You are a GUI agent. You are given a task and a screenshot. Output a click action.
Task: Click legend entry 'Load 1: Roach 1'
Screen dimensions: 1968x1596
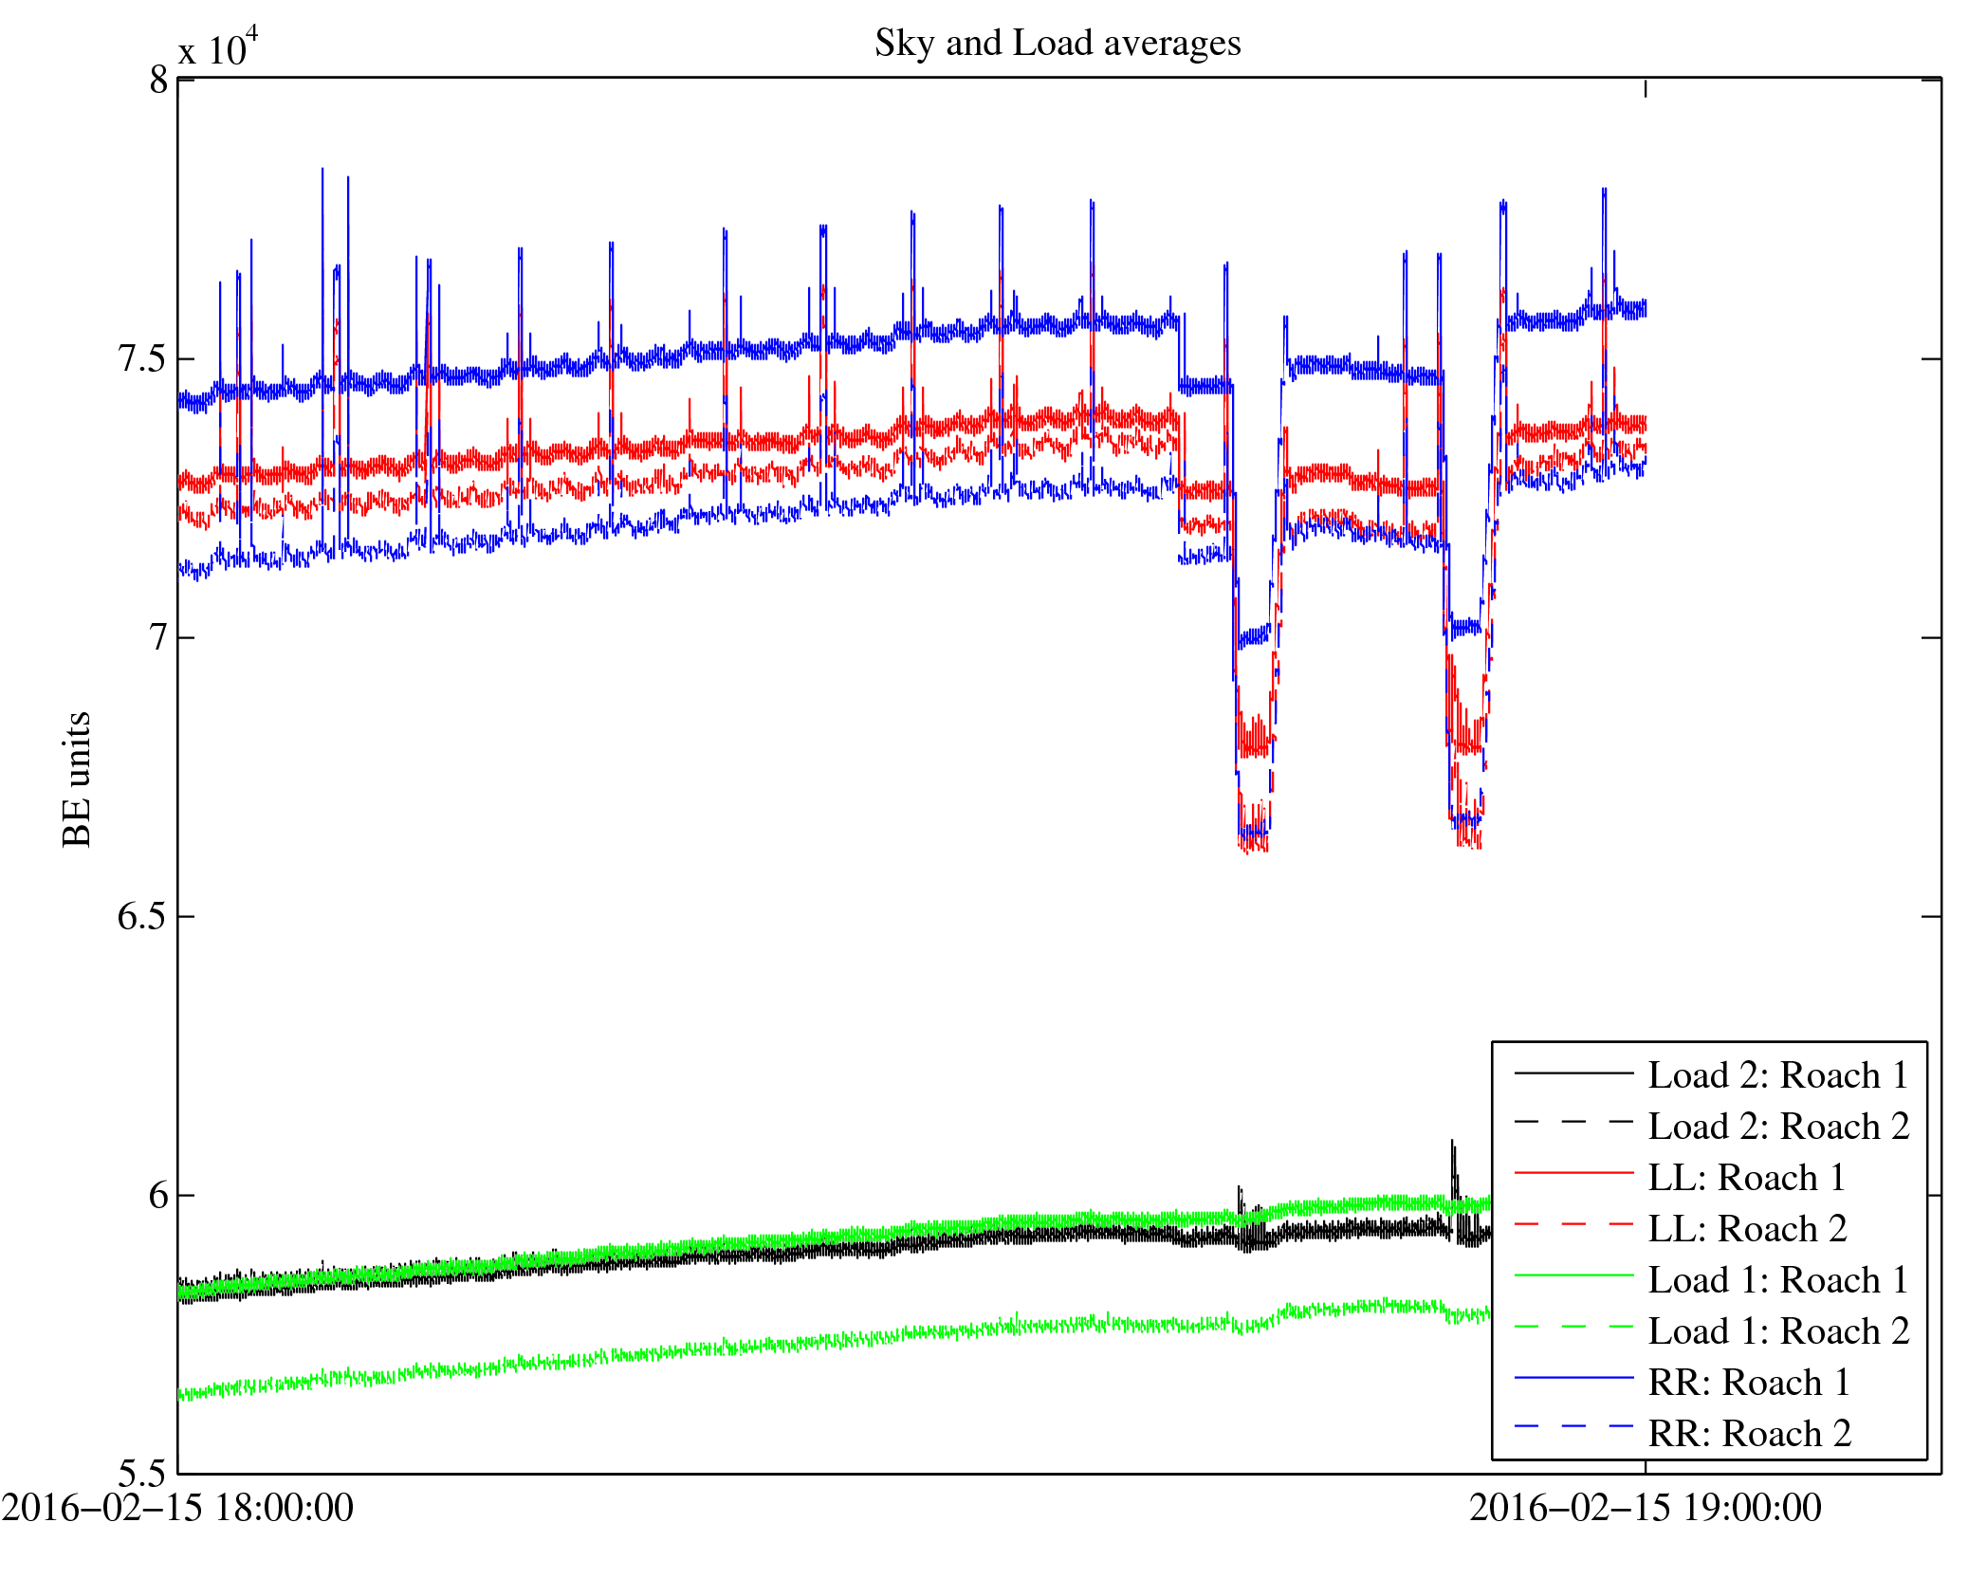(x=1777, y=1280)
